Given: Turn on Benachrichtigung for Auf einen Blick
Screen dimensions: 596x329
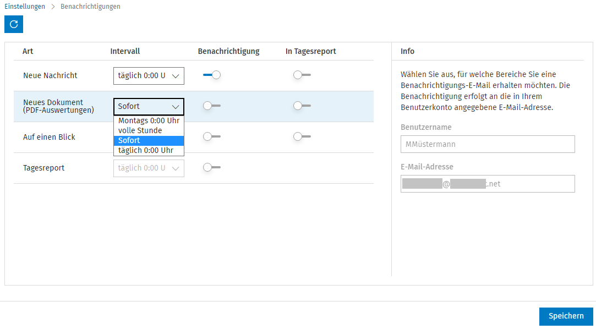Looking at the screenshot, I should tap(212, 136).
